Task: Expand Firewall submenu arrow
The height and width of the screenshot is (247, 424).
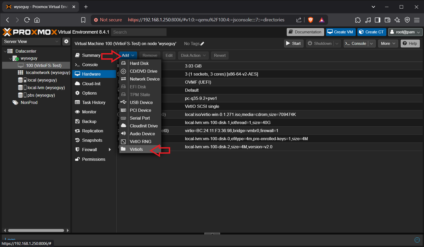Action: click(110, 150)
